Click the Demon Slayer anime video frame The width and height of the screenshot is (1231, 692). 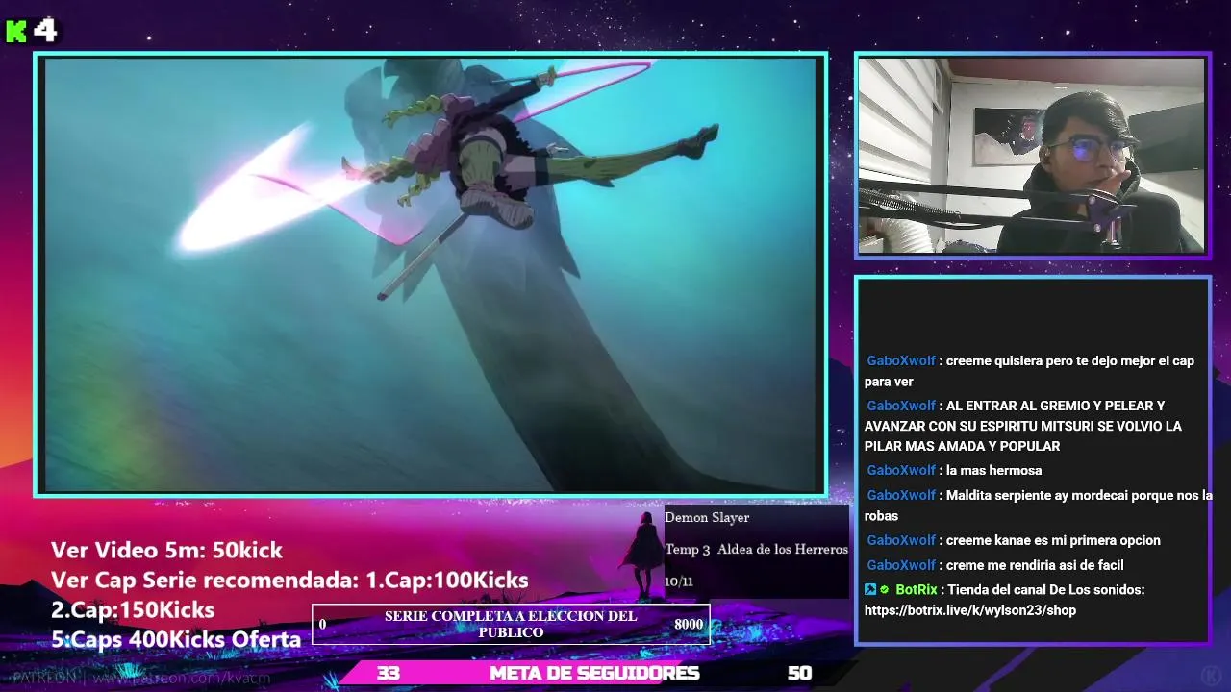(x=431, y=274)
